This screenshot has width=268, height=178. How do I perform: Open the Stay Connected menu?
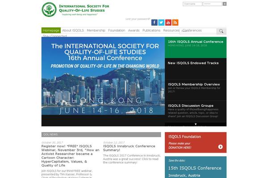coord(55,36)
